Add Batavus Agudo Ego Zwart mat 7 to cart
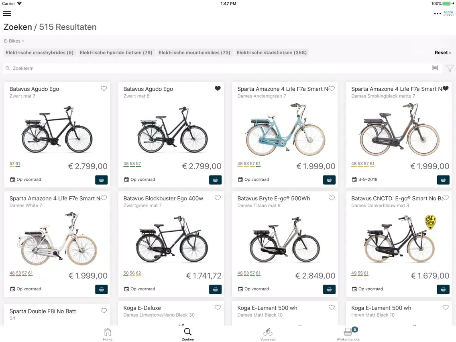 101,180
